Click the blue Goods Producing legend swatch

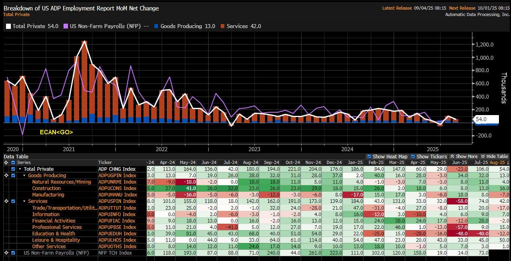coord(156,26)
